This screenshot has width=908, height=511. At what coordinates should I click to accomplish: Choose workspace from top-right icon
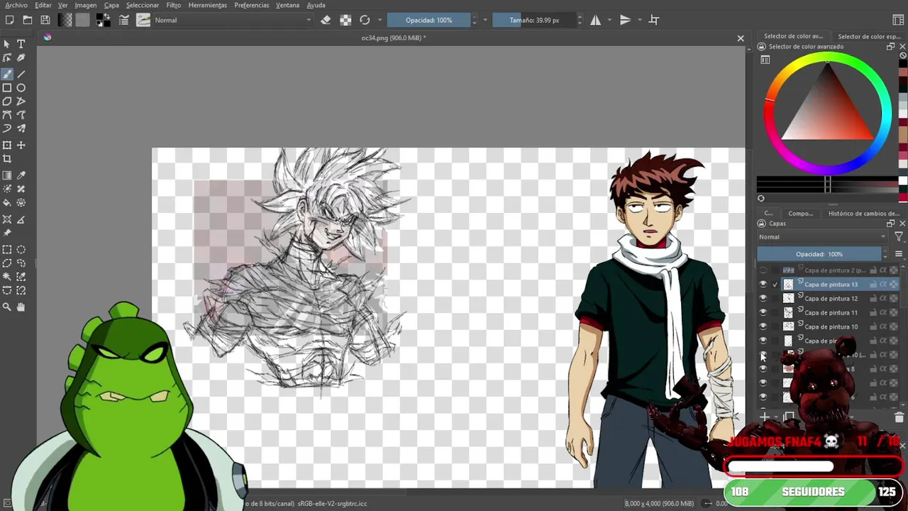[x=898, y=20]
